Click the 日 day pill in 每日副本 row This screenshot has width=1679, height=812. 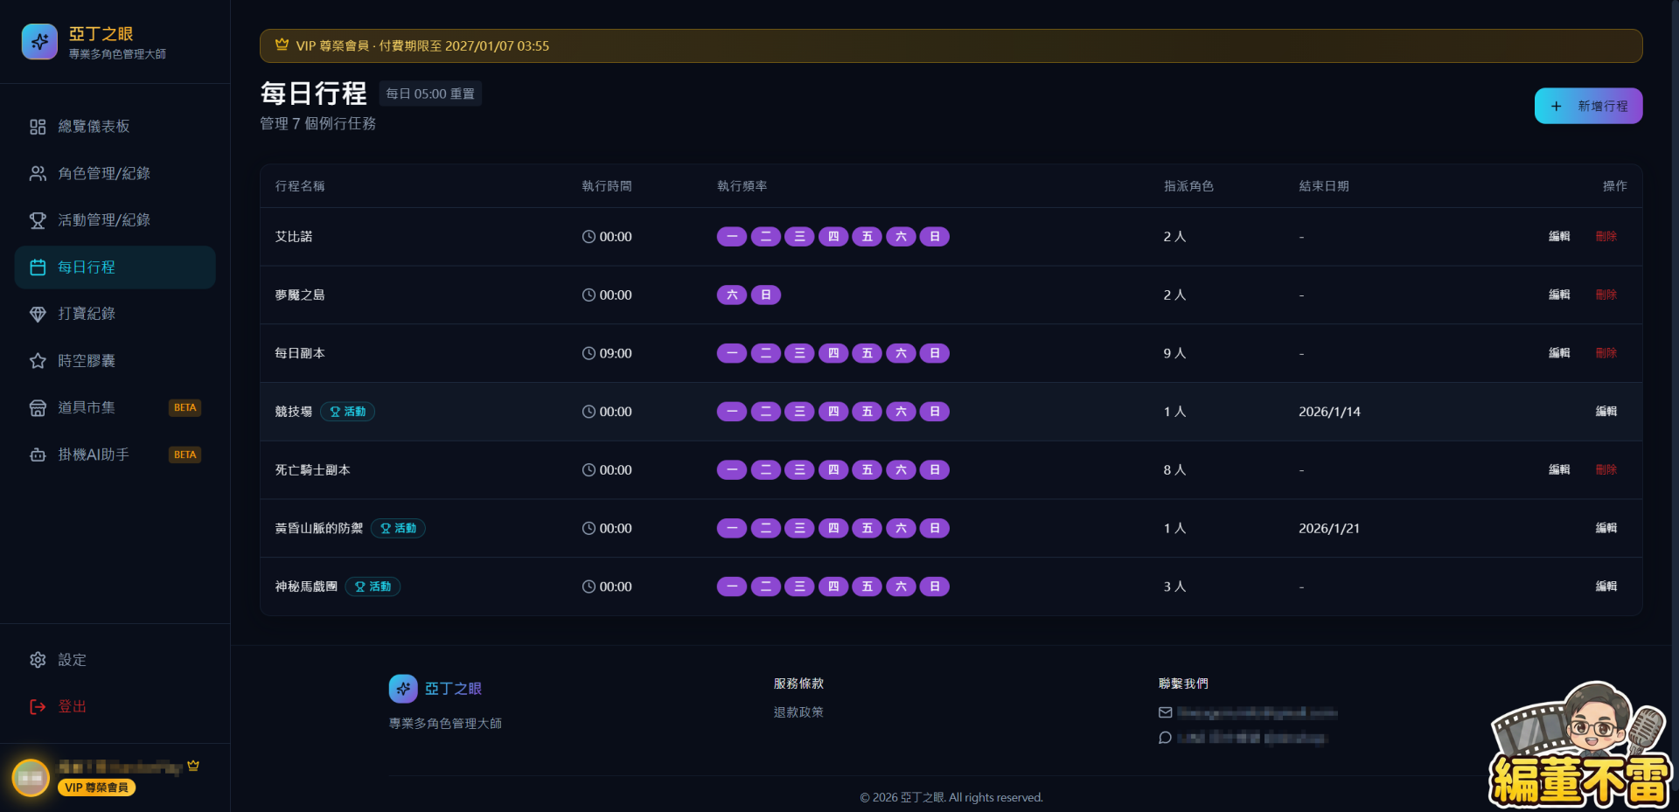click(x=934, y=353)
